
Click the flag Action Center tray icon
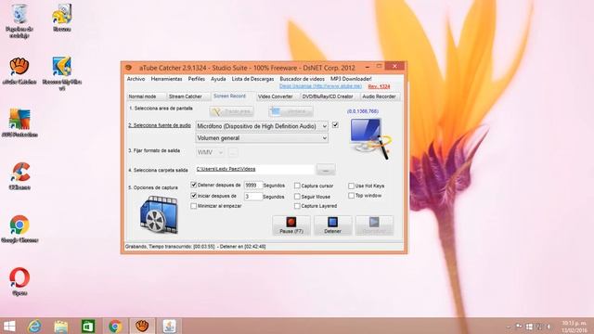click(519, 327)
